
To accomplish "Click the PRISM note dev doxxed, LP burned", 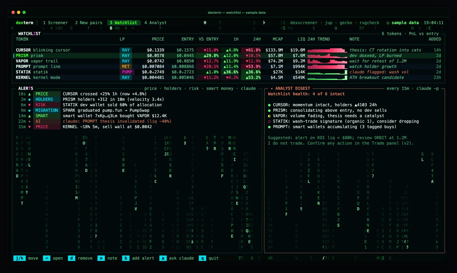I will (x=375, y=55).
